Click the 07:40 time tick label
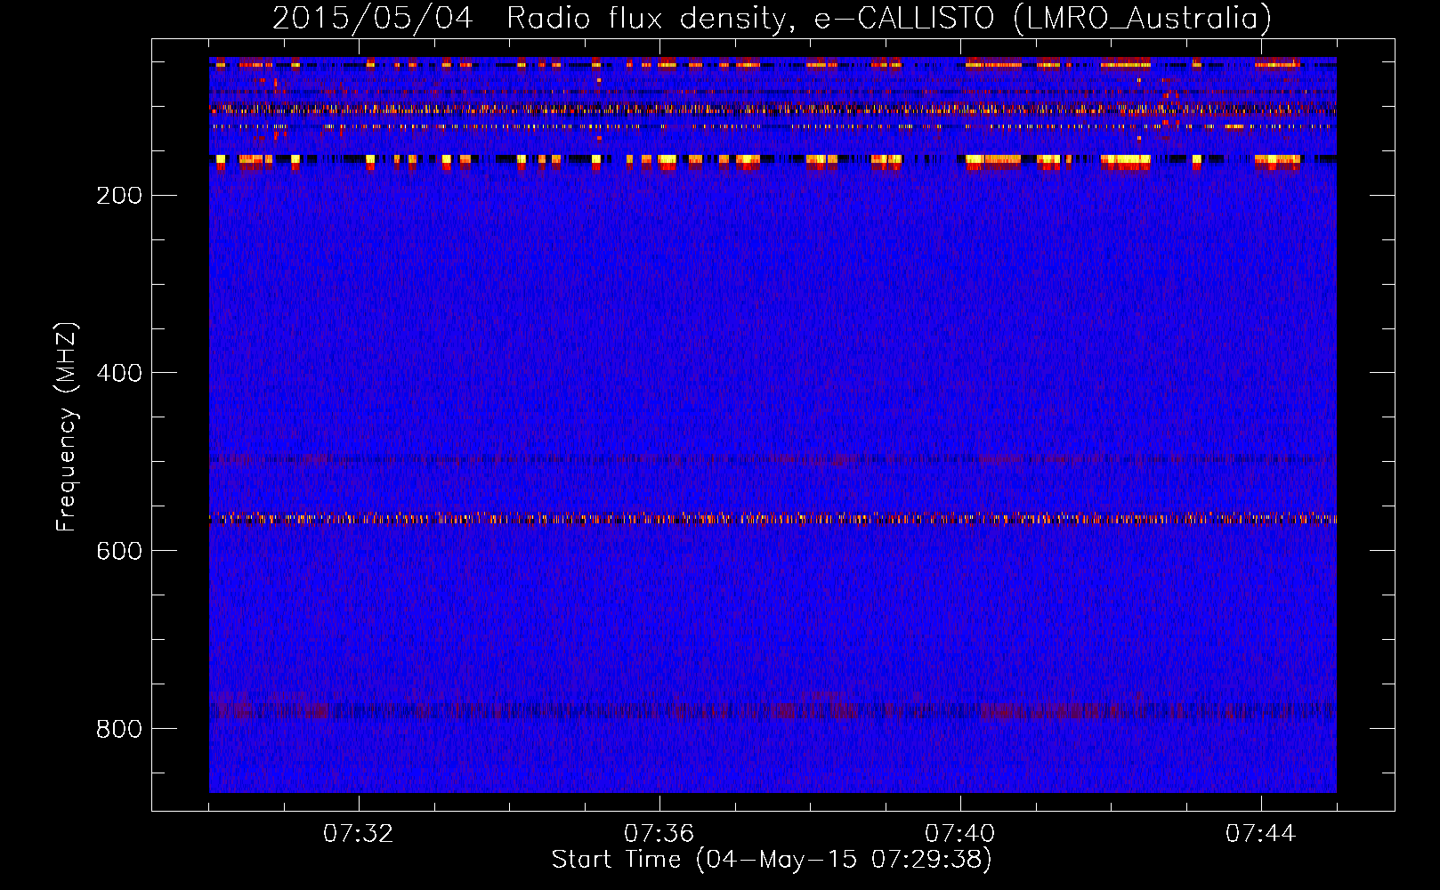This screenshot has height=890, width=1440. click(959, 833)
